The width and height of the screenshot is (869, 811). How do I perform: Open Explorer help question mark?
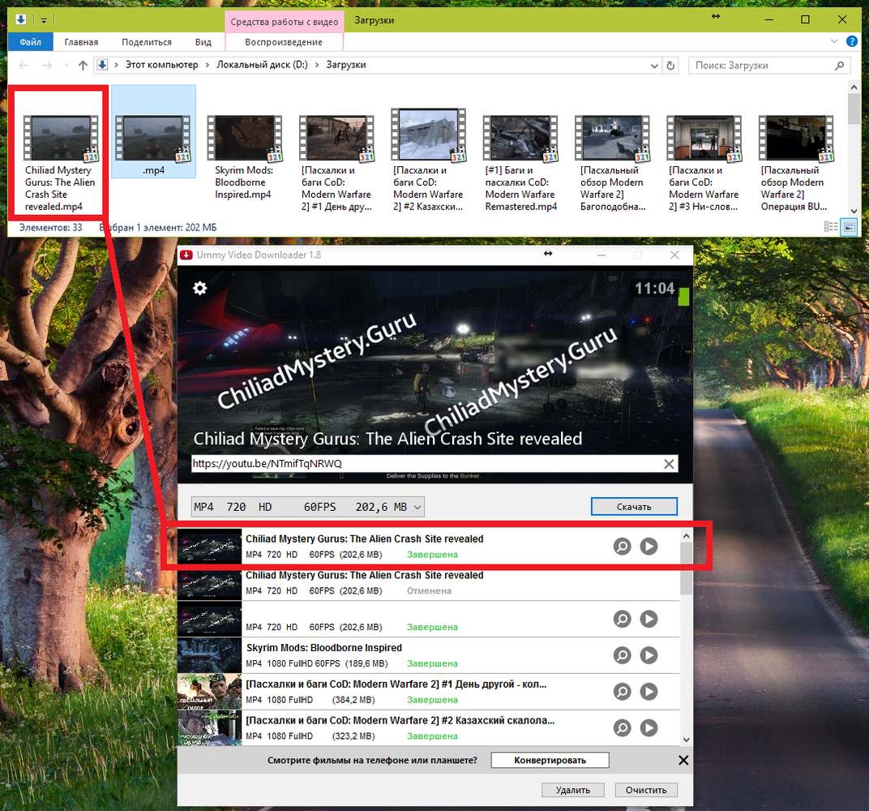(852, 41)
